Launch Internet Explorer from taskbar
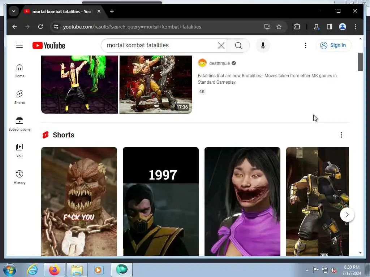This screenshot has width=370, height=277. click(32, 270)
